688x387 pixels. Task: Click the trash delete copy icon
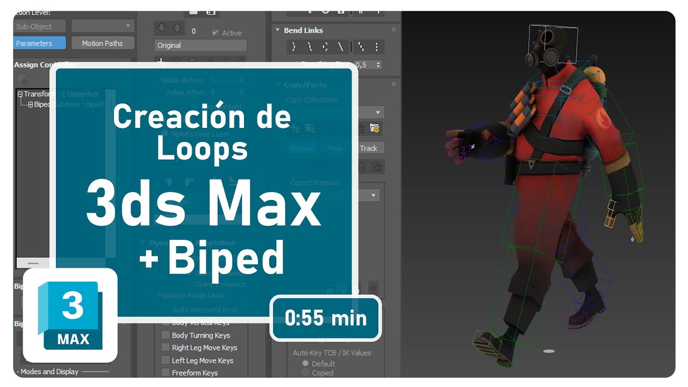[x=361, y=167]
